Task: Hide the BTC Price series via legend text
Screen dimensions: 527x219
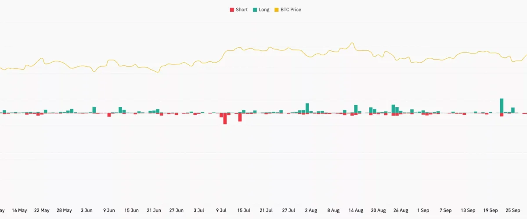Action: pos(291,10)
